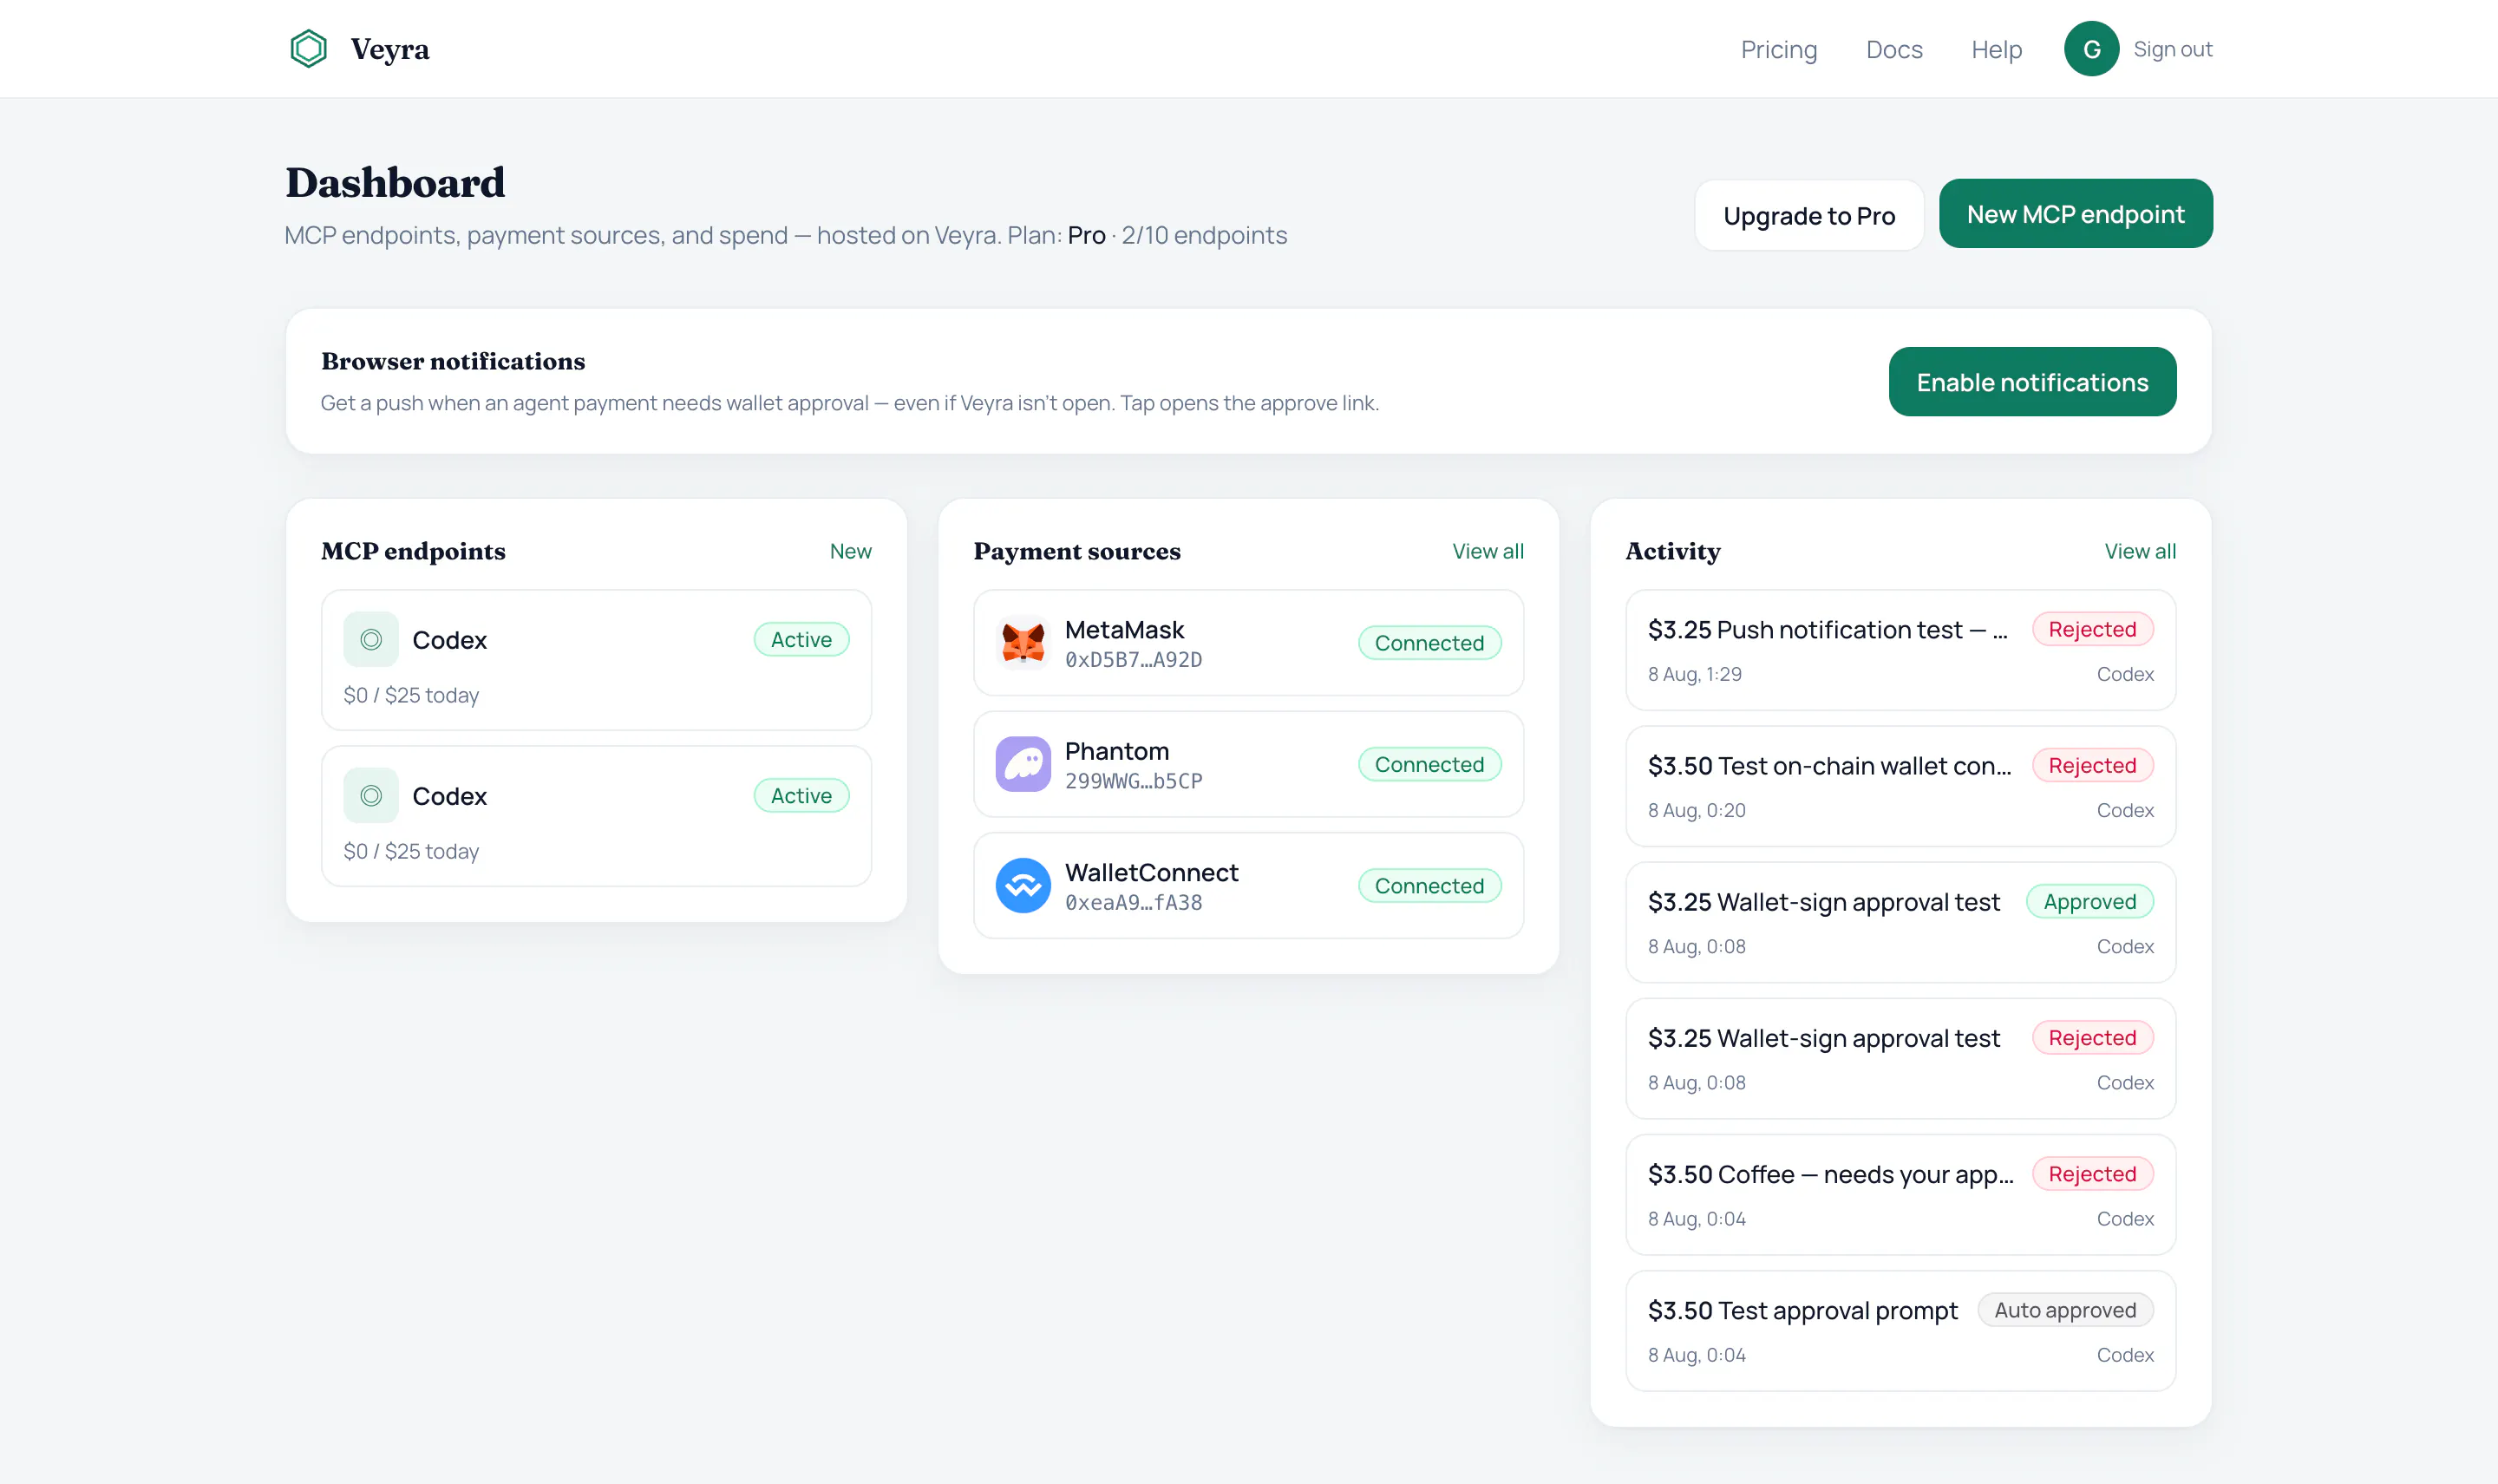
Task: Click Rejected badge on Coffee activity
Action: (x=2092, y=1174)
